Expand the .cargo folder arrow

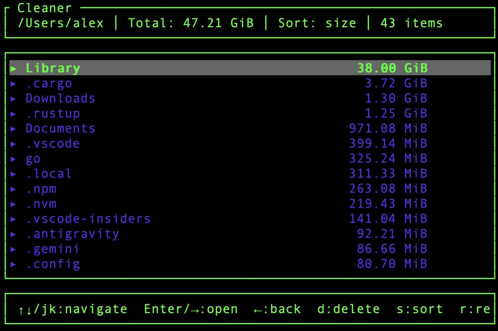click(14, 83)
